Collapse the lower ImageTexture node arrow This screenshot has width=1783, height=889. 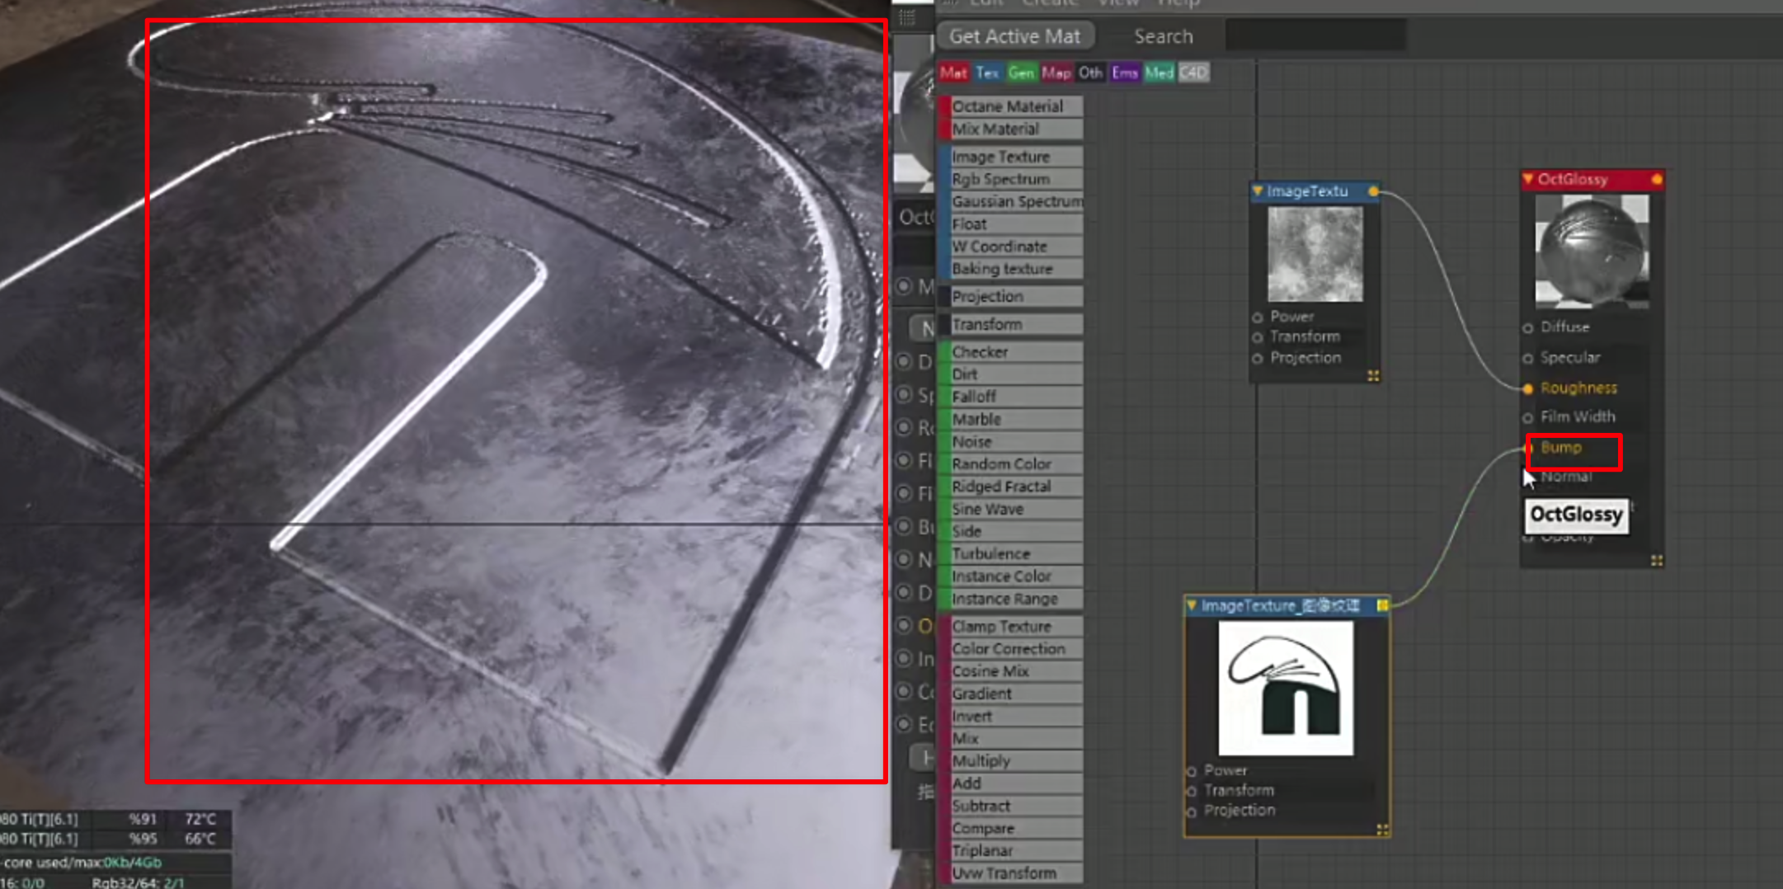point(1192,605)
